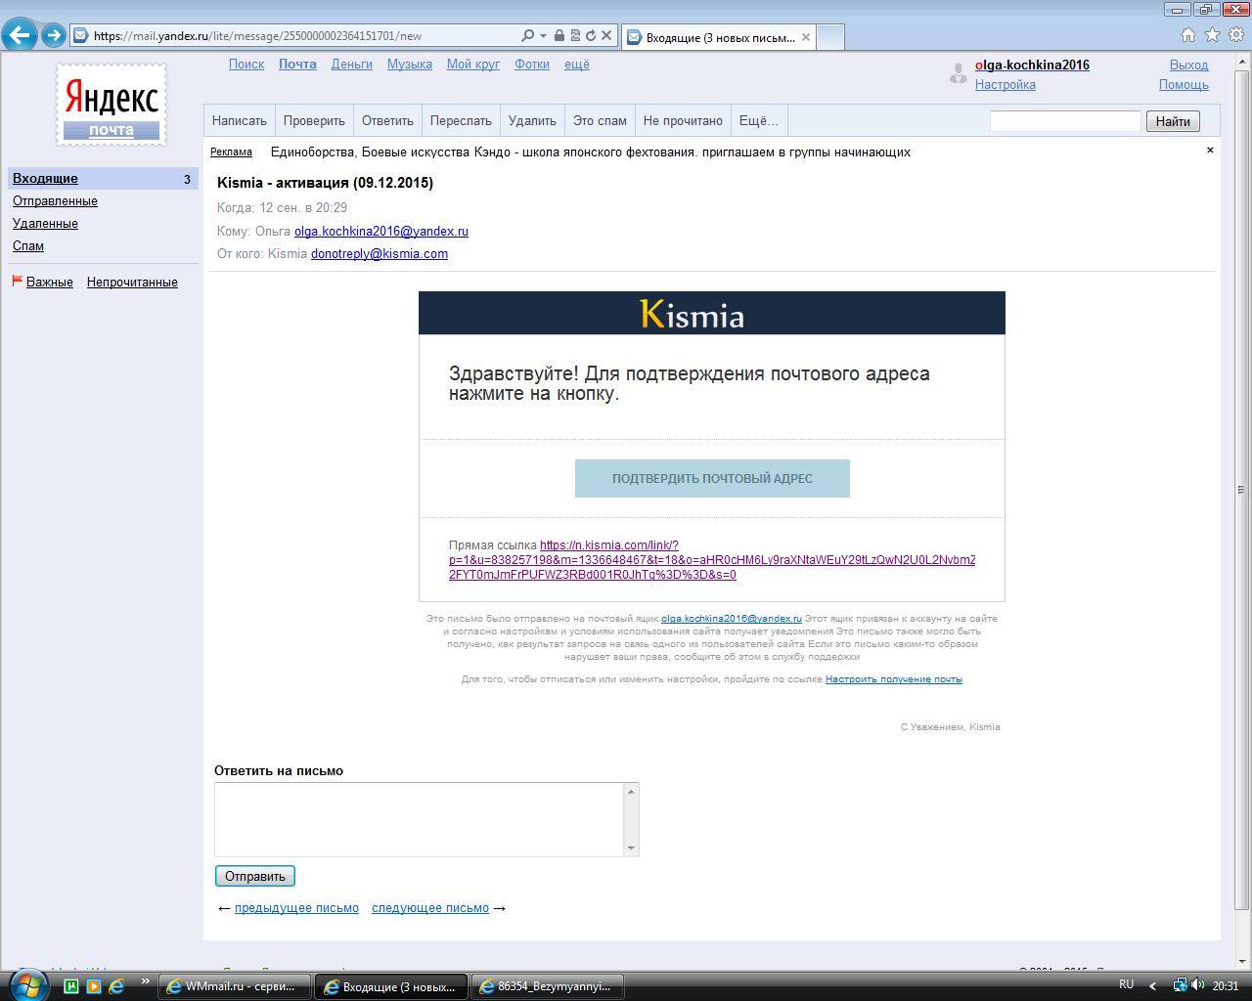Click the Yandex Почта logo
1252x1001 pixels.
111,106
